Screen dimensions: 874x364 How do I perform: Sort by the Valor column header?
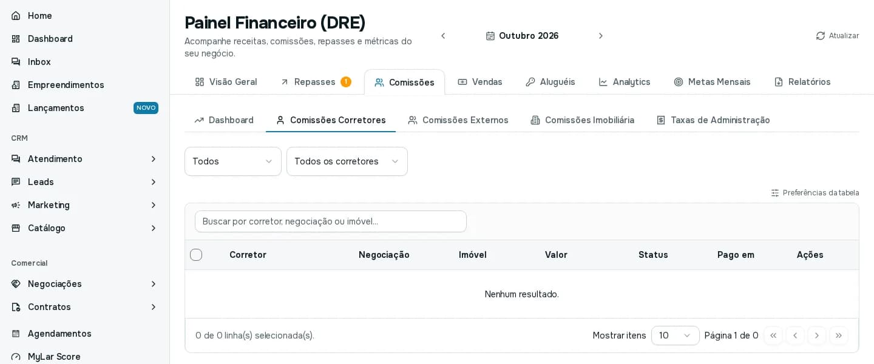click(x=556, y=255)
